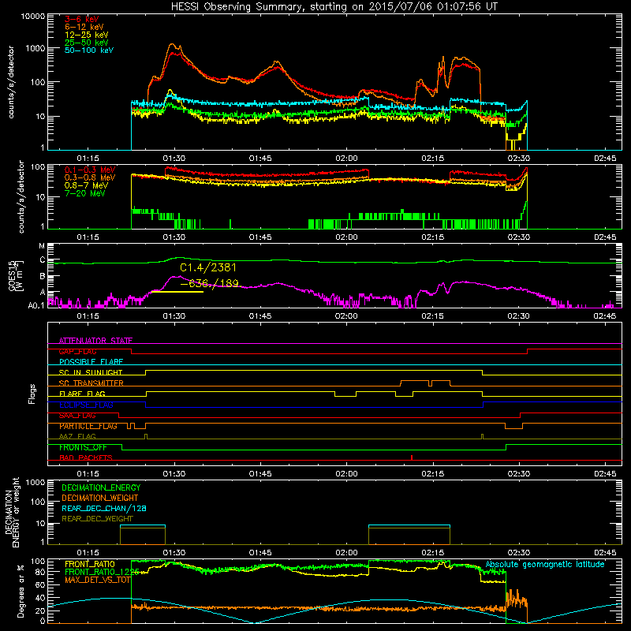Click the position annotation '-636/189'
Screen dimensions: 631x631
coord(209,283)
